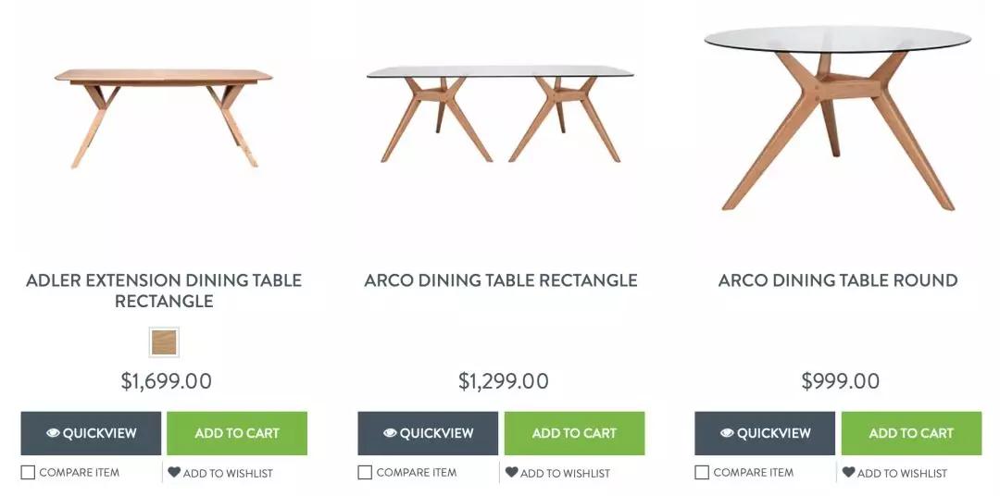The width and height of the screenshot is (1000, 496).
Task: Click the Arco round glass table image
Action: click(x=838, y=116)
